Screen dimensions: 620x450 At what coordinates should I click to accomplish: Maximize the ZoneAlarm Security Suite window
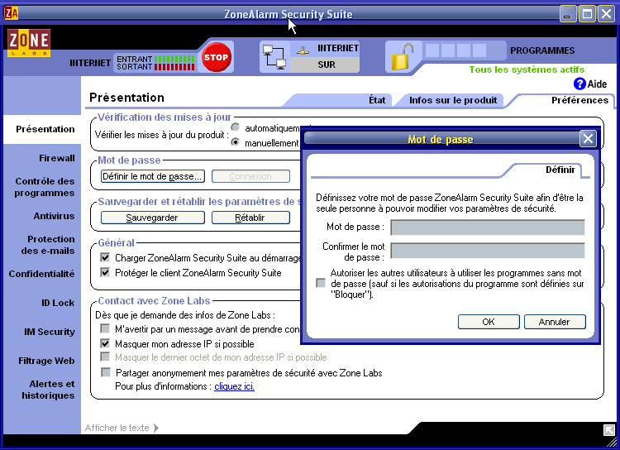click(x=587, y=14)
